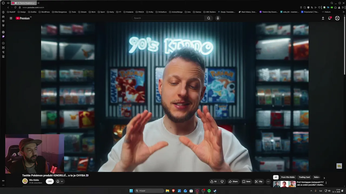346x194 pixels.
Task: Open the Design bookmarks folder
Action: click(22, 12)
